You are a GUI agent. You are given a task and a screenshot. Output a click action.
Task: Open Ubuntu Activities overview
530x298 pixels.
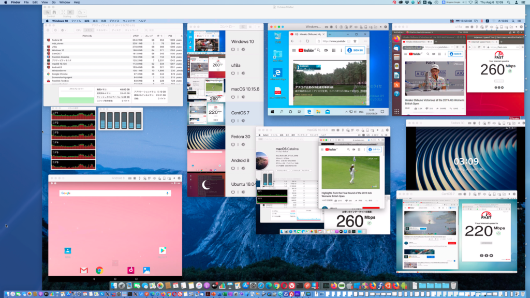397,32
